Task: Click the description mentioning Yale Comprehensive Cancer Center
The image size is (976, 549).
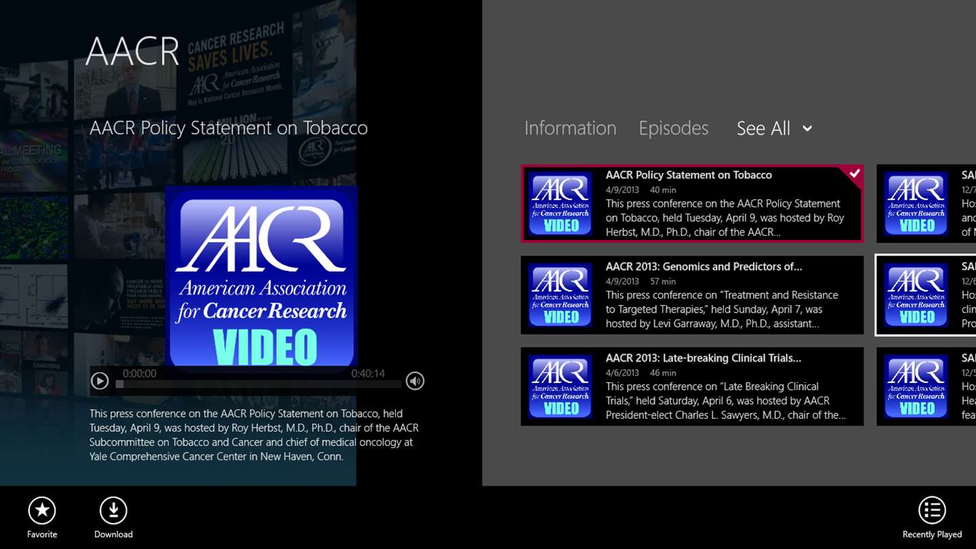Action: coord(254,435)
